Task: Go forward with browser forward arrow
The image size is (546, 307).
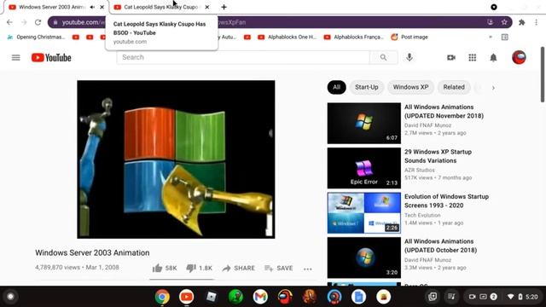Action: 24,22
